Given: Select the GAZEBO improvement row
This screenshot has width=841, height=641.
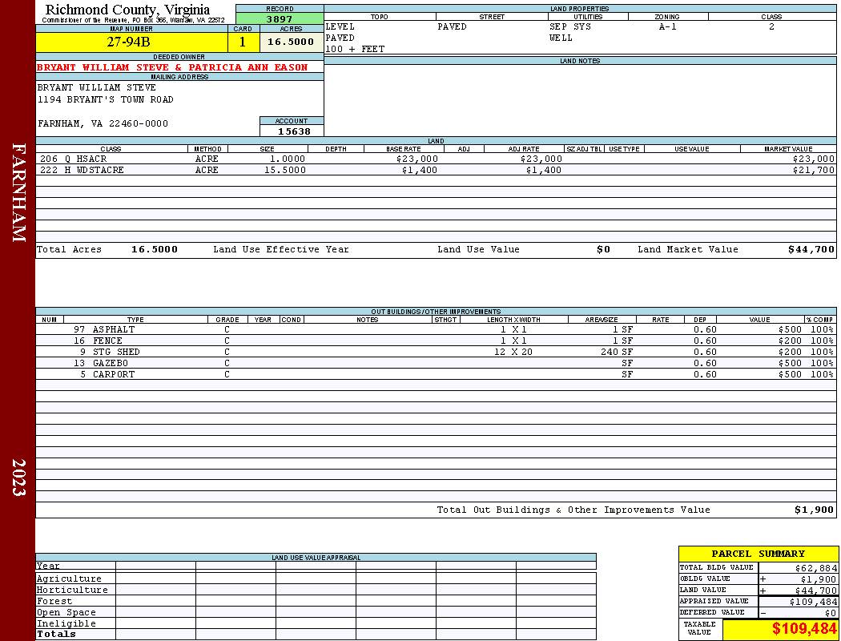Looking at the screenshot, I should tap(436, 363).
